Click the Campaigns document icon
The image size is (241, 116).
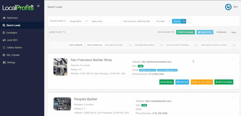[x=4, y=33]
